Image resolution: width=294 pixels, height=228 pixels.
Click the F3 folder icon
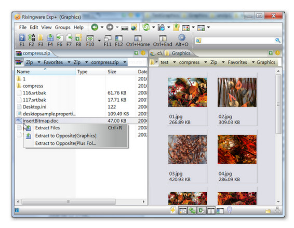coord(41,38)
